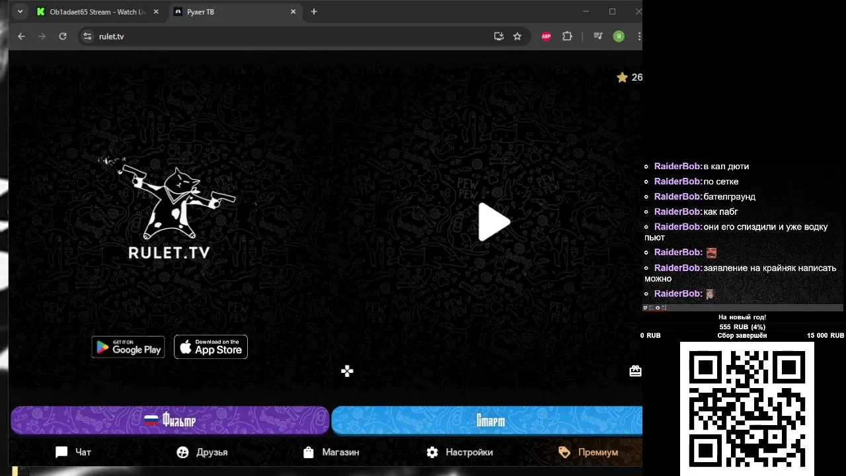The image size is (846, 476).
Task: Open the Магазин tab
Action: (x=330, y=452)
